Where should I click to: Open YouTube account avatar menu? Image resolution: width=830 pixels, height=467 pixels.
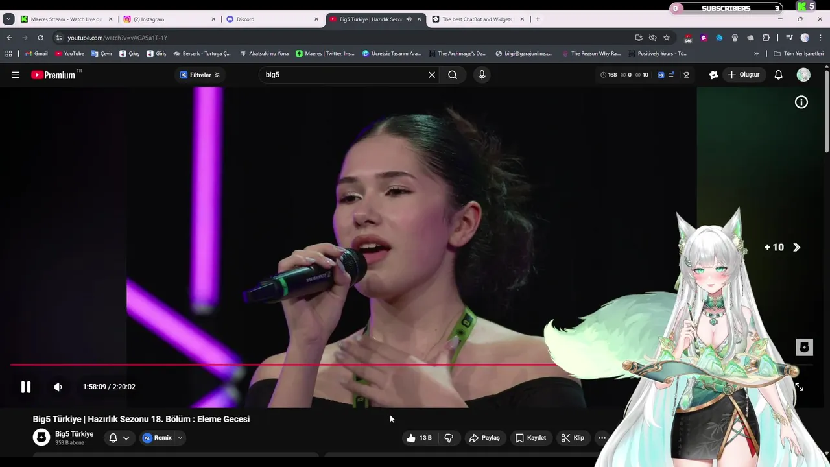point(803,75)
